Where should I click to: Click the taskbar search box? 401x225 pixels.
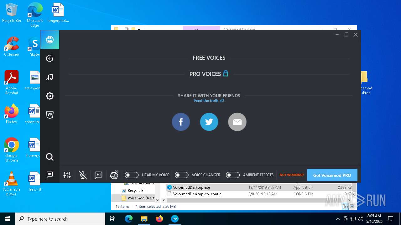point(60,219)
